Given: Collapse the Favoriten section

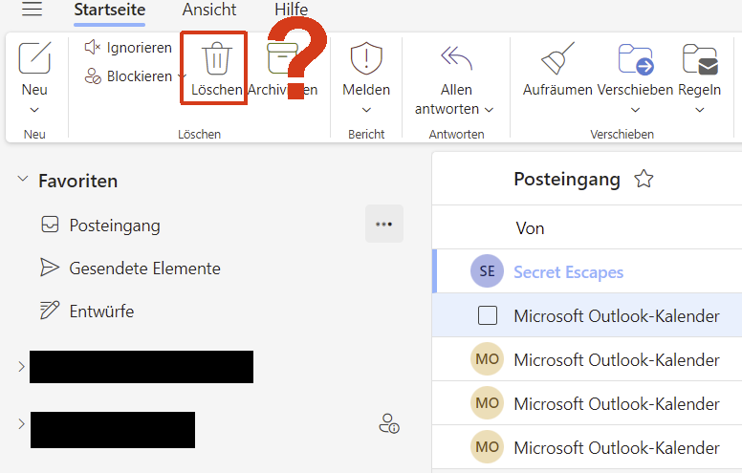Looking at the screenshot, I should [22, 179].
